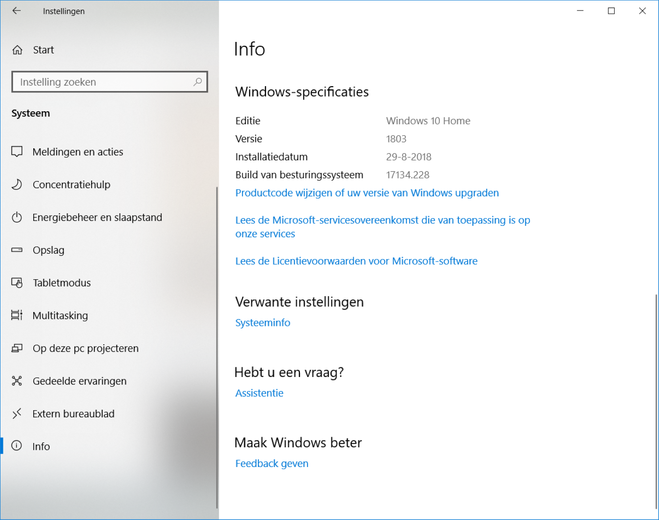Click the version value 1803
659x520 pixels.
(x=396, y=139)
